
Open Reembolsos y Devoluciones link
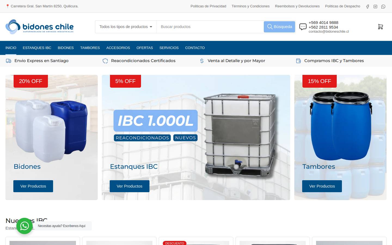point(297,6)
